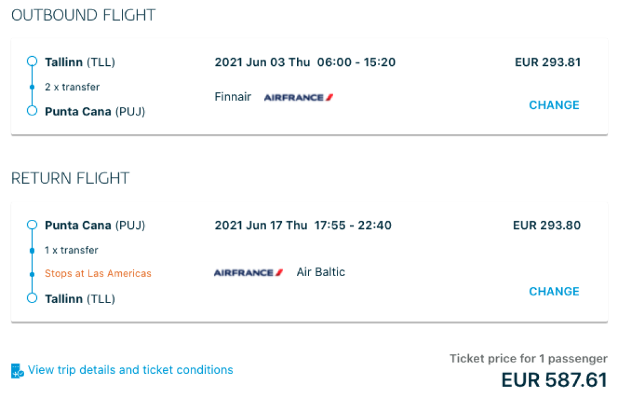618x398 pixels.
Task: Click the total price EUR 587.61
Action: (x=553, y=380)
